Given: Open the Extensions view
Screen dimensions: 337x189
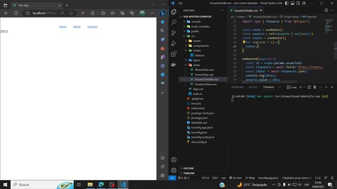Looking at the screenshot, I should [174, 54].
